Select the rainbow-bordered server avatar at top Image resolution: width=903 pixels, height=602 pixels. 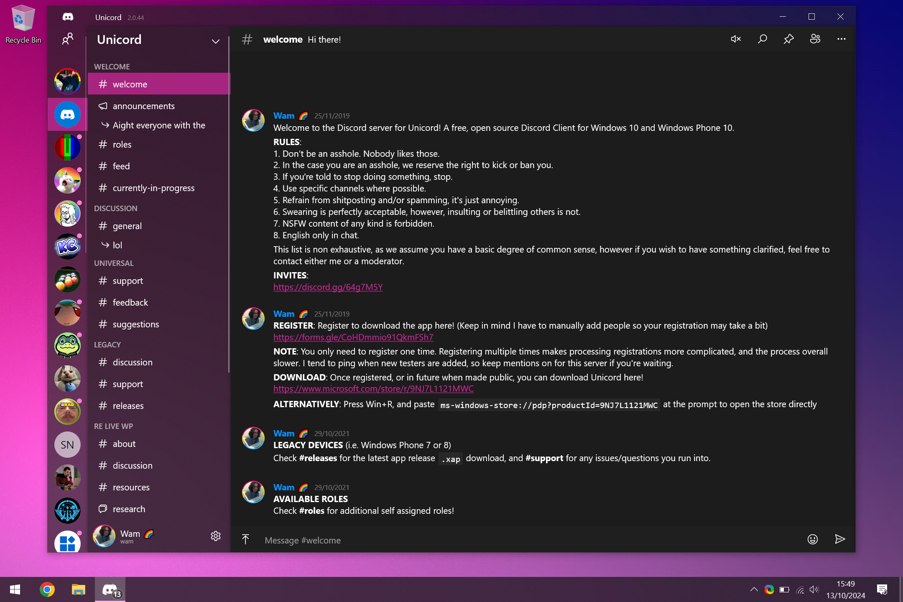(67, 81)
